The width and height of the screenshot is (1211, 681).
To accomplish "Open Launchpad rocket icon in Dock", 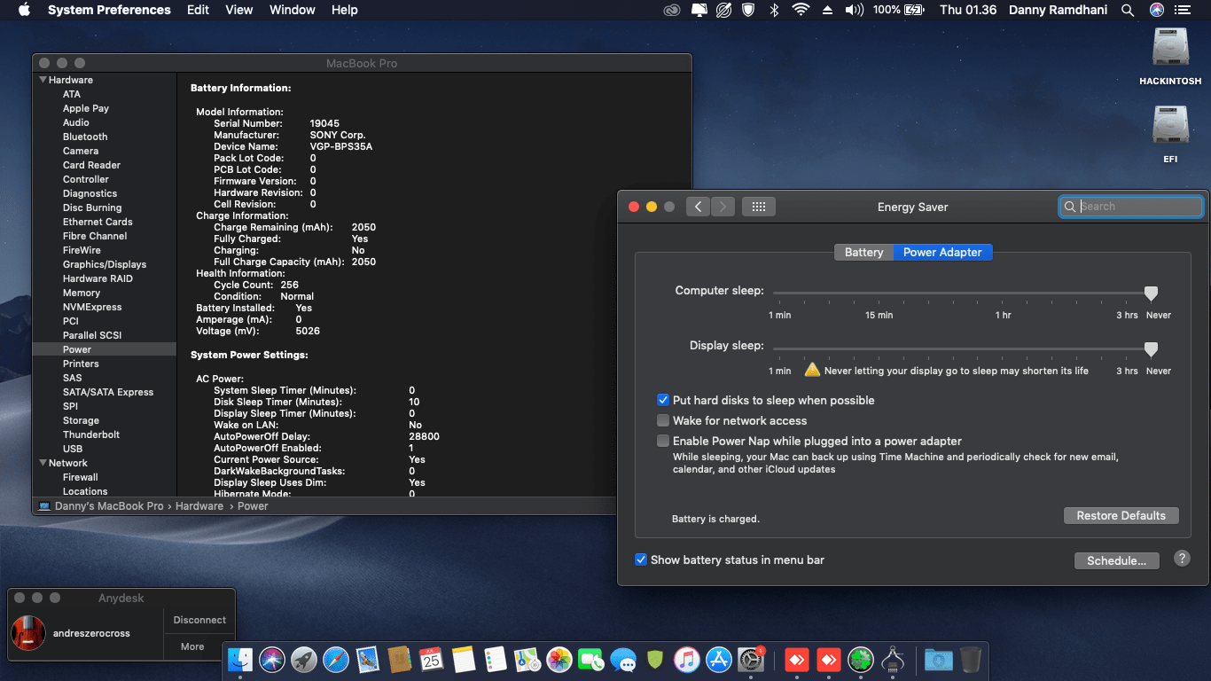I will (x=304, y=660).
